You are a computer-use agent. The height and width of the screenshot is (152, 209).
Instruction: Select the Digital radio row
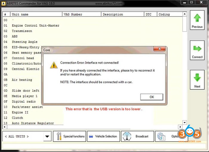[23, 102]
